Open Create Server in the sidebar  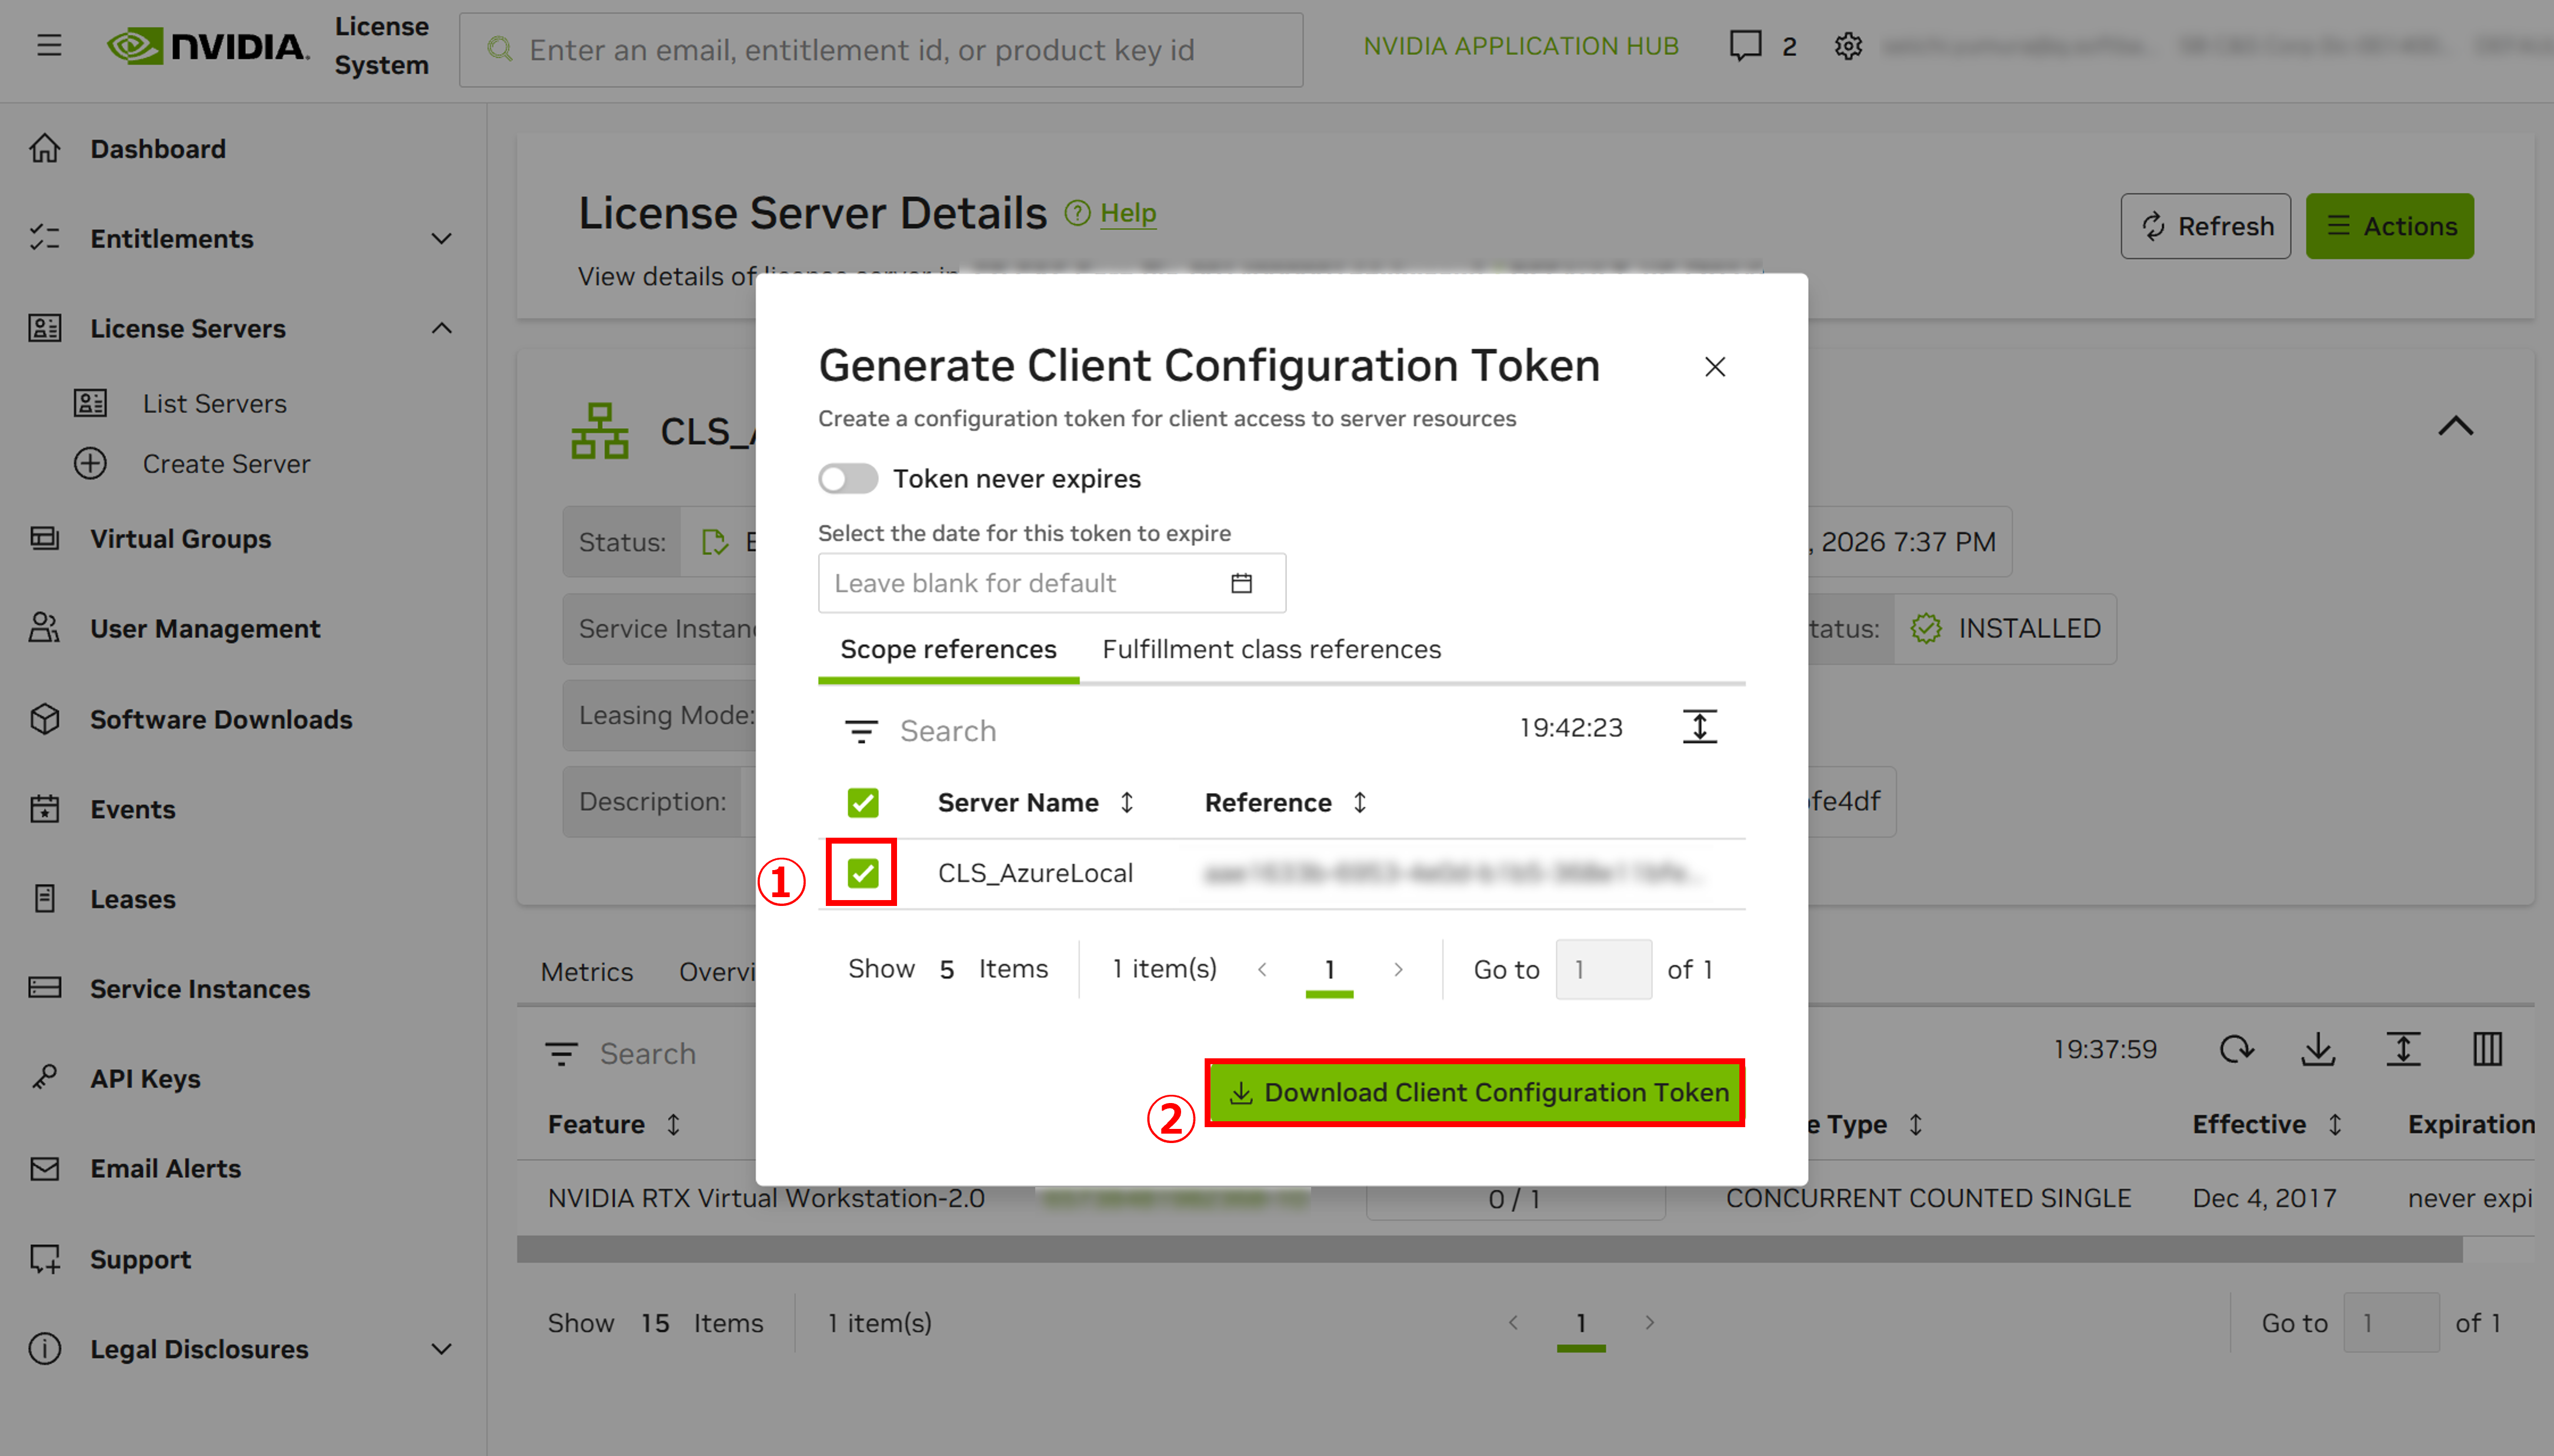click(x=226, y=464)
